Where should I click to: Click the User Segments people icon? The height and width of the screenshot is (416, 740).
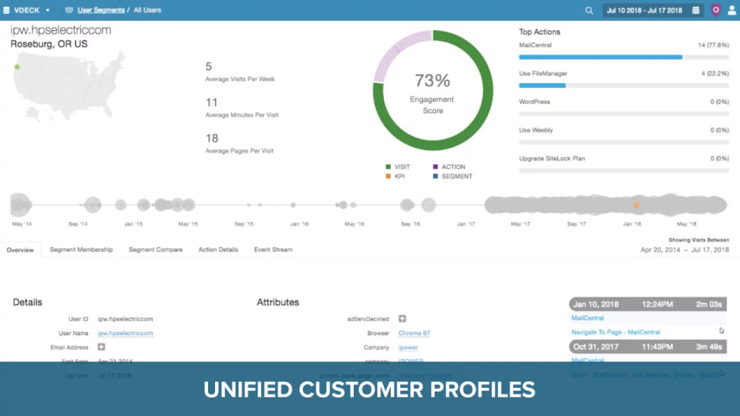(69, 10)
